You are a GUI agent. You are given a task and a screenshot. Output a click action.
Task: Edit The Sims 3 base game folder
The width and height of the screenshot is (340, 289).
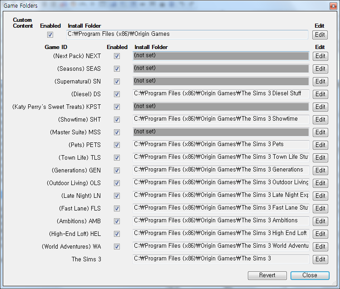320,260
